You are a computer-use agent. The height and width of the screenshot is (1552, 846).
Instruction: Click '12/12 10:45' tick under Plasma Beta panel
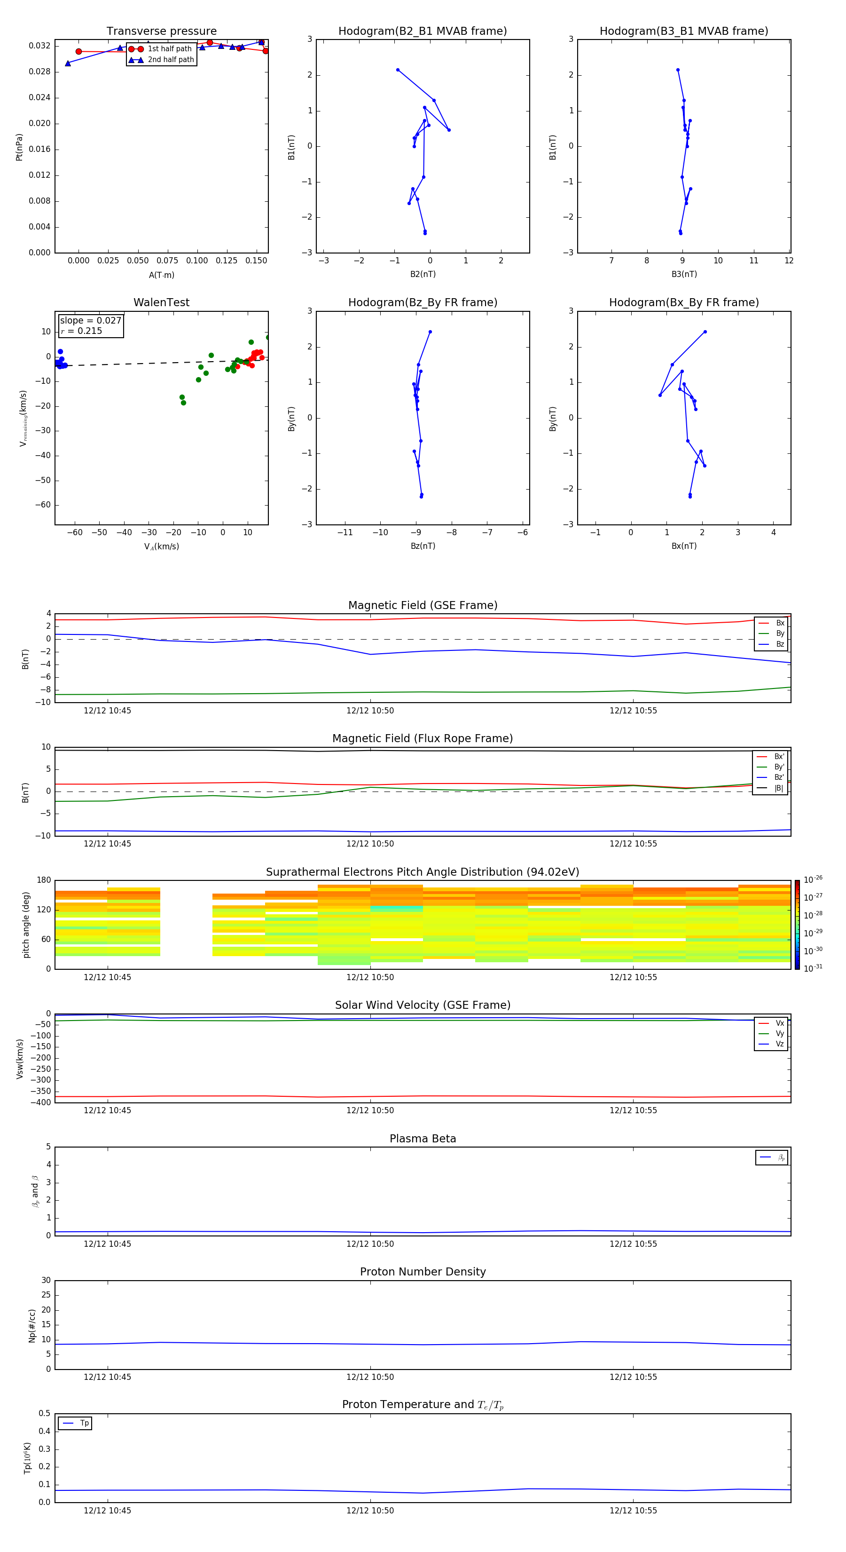coord(107,1244)
